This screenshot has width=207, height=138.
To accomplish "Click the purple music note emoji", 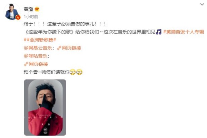I will (159, 32).
